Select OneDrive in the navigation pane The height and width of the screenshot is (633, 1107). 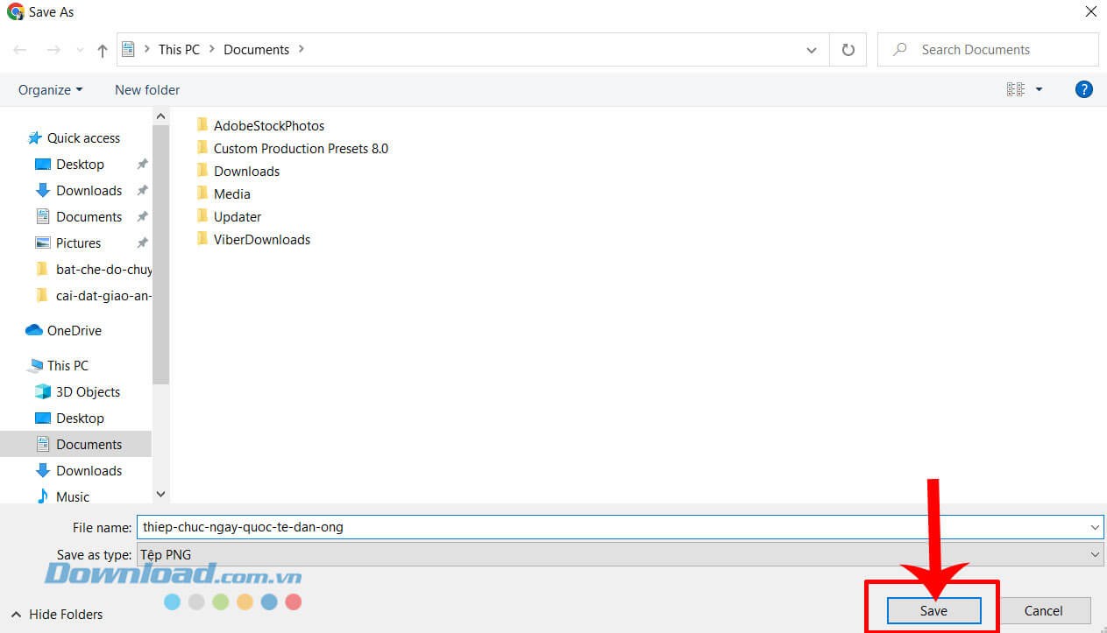point(74,330)
